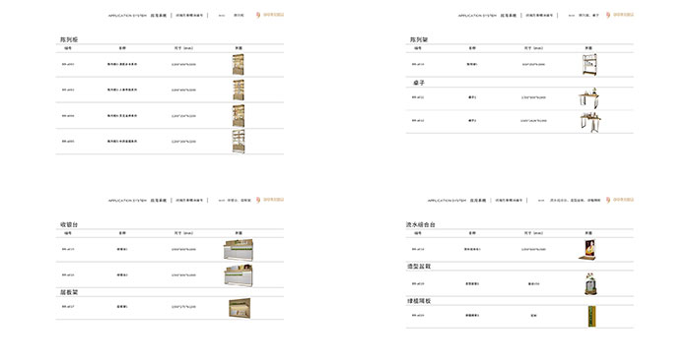Open the second table image under 桌子
This screenshot has width=690, height=364.
[x=590, y=122]
